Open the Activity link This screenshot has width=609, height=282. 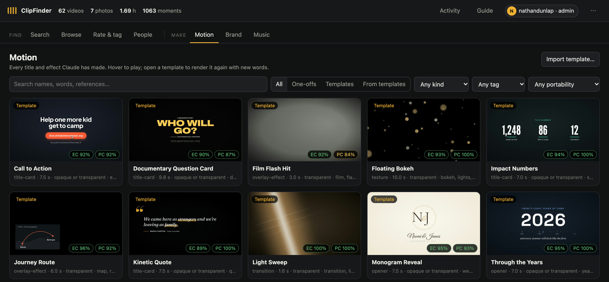coord(450,11)
